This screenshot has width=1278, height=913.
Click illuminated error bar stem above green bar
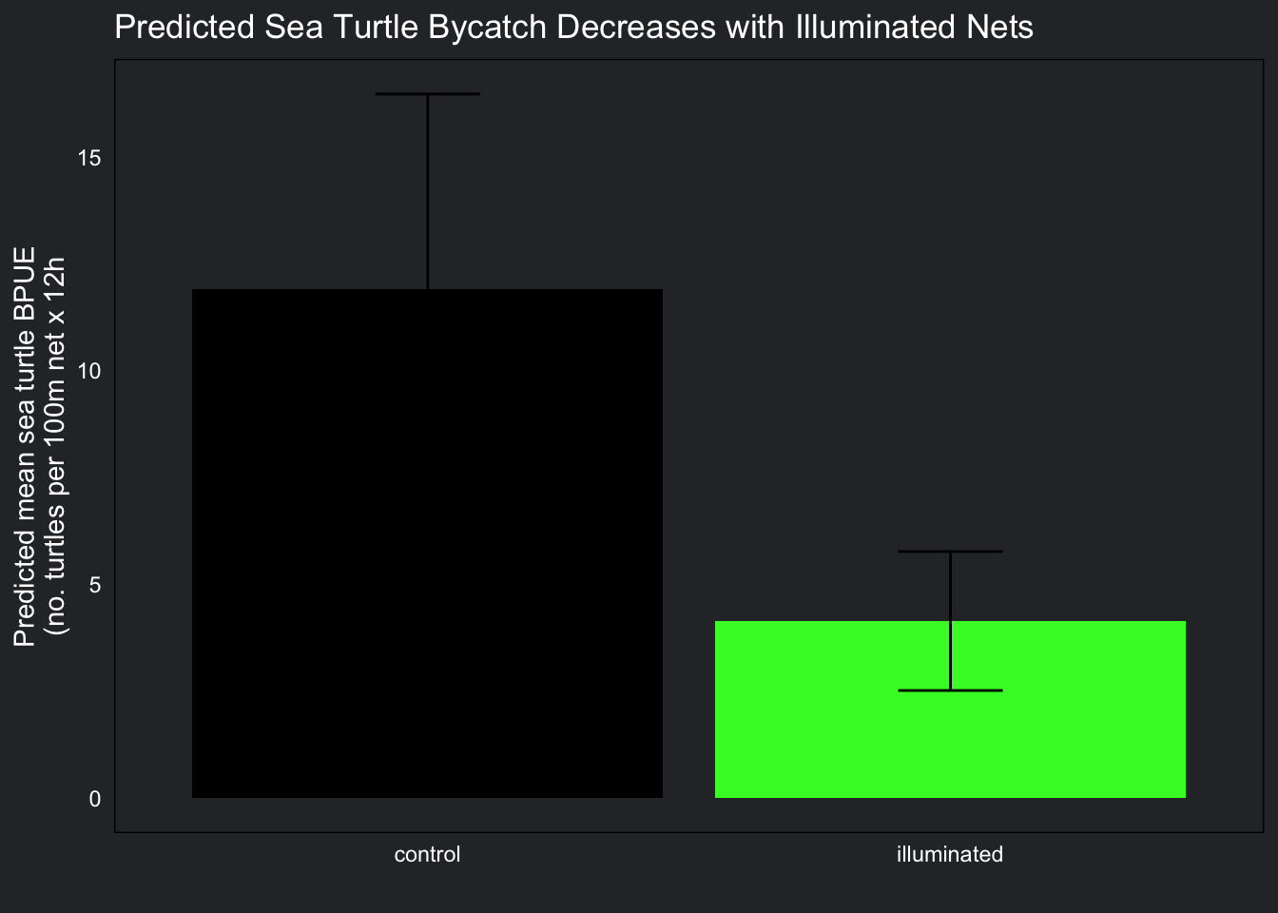click(x=950, y=586)
